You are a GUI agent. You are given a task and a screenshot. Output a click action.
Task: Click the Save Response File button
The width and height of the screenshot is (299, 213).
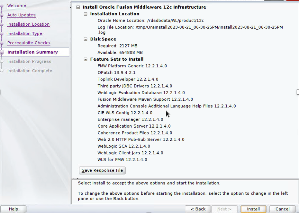[x=102, y=170]
